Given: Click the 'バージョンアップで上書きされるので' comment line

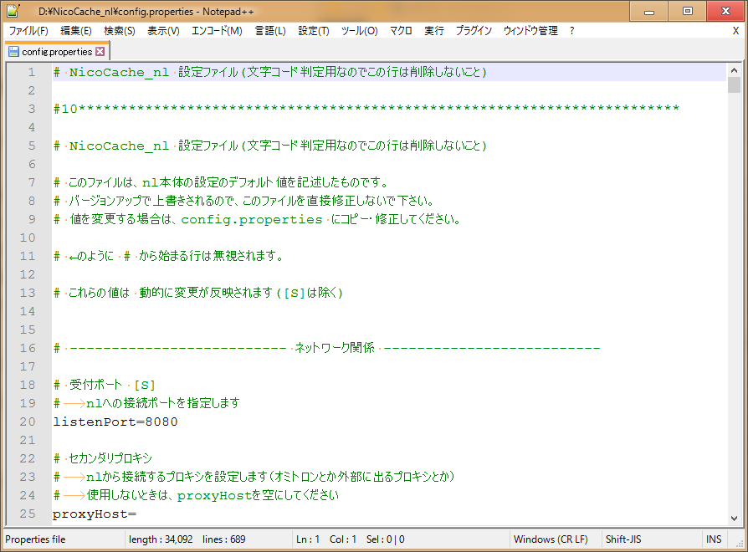Looking at the screenshot, I should pos(243,201).
